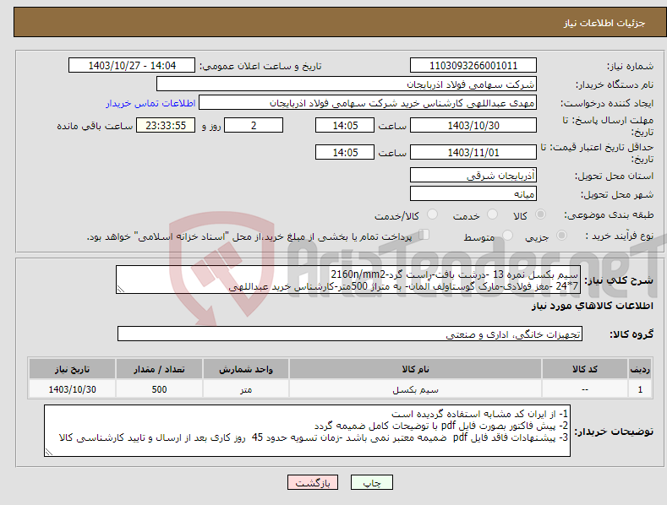The height and width of the screenshot is (505, 667).
Task: Click the resize handle of buyer notes area
Action: pyautogui.click(x=49, y=452)
